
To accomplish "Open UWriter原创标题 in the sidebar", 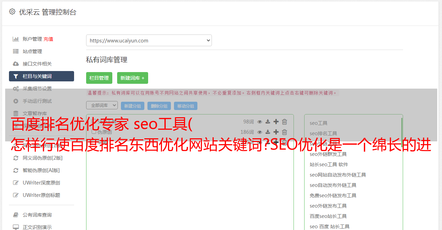I will (x=41, y=195).
